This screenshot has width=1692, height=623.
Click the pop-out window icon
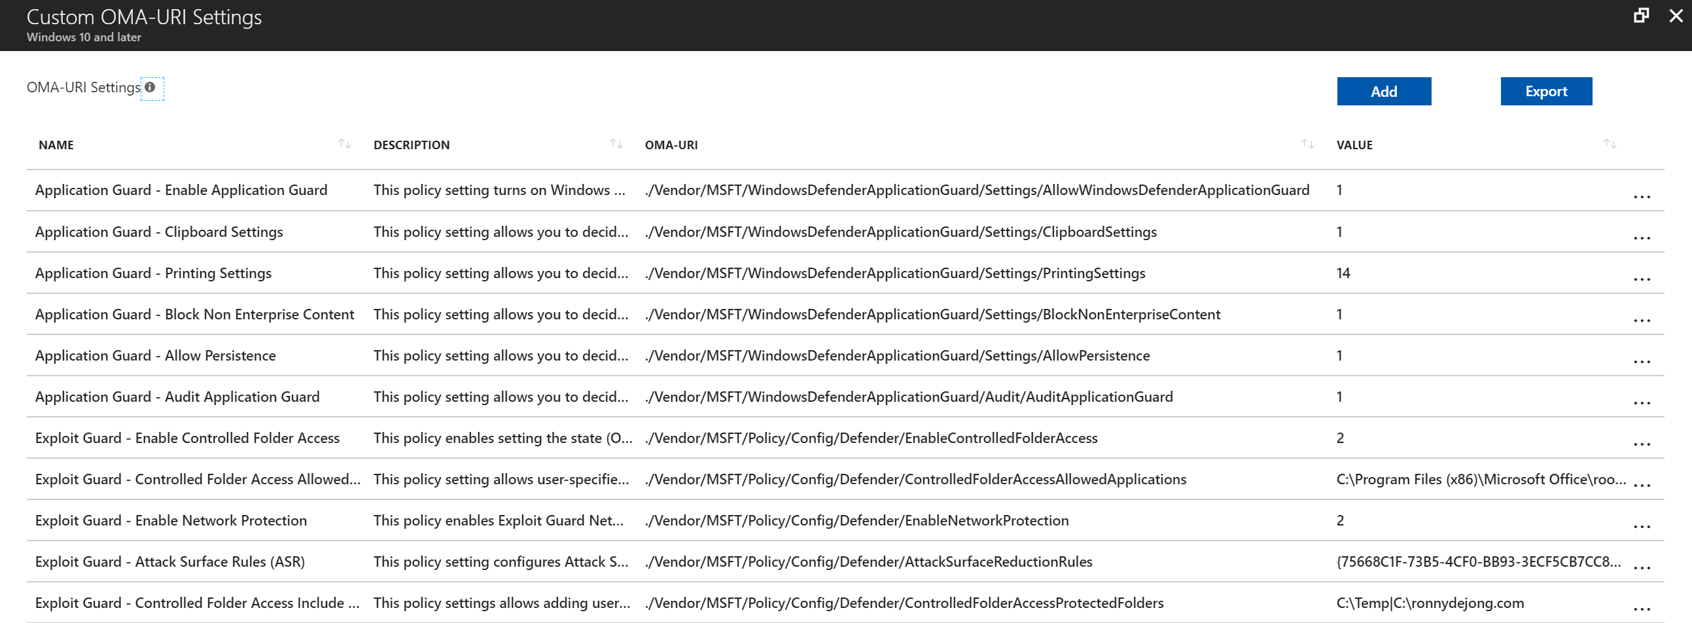pos(1642,14)
